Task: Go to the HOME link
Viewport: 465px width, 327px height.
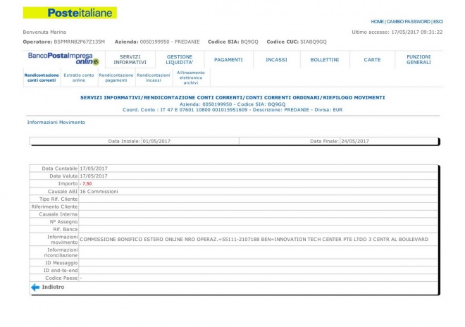Action: [x=378, y=22]
